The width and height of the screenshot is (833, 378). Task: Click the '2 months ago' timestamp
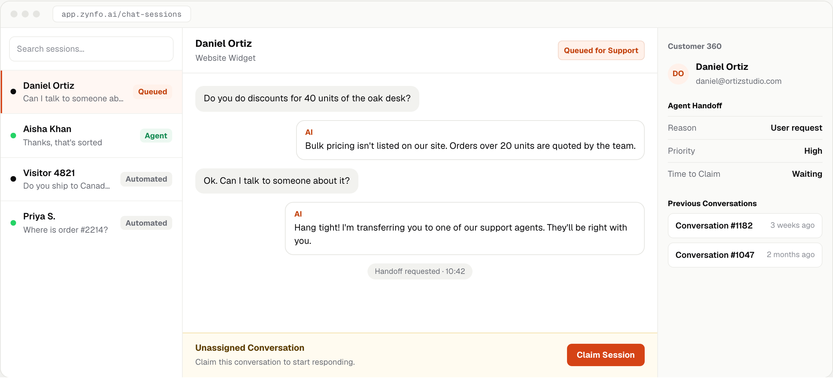pyautogui.click(x=791, y=255)
